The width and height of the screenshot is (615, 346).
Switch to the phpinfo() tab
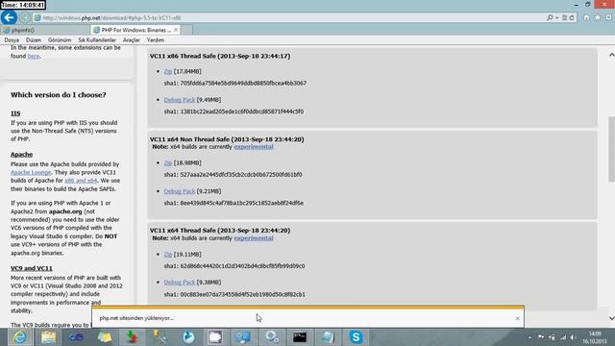click(x=45, y=30)
